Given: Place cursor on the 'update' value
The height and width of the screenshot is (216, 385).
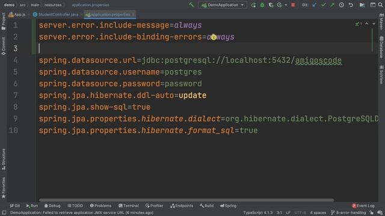Looking at the screenshot, I should (x=192, y=95).
